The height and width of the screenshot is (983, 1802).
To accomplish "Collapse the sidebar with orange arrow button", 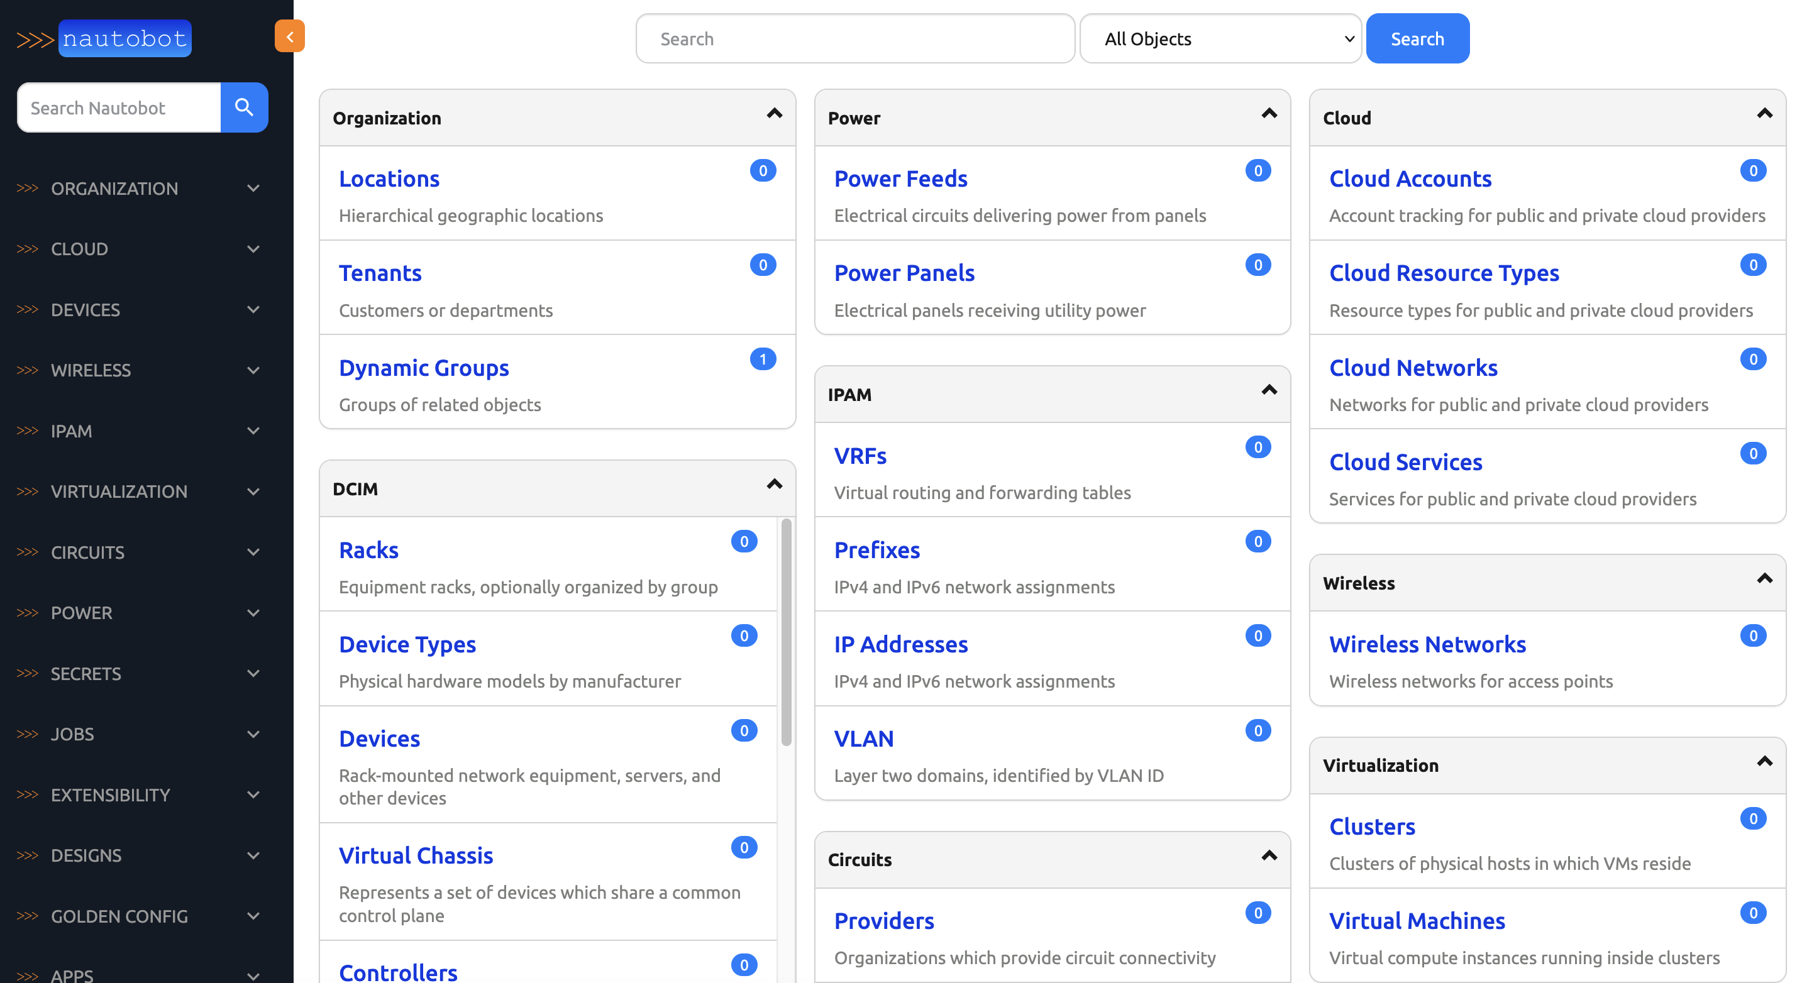I will (x=290, y=36).
